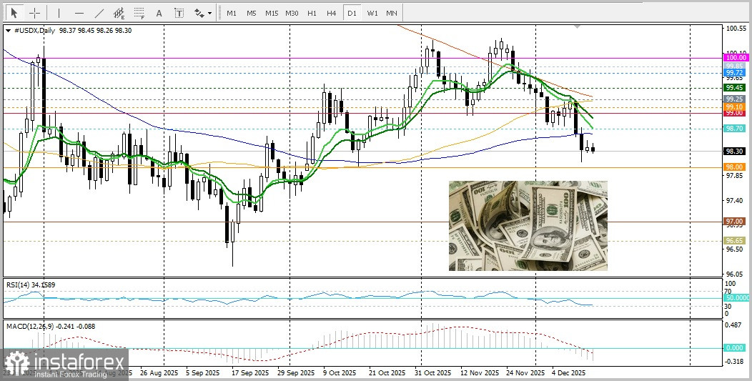
Task: Click the 96.05 price scale value
Action: [x=735, y=274]
